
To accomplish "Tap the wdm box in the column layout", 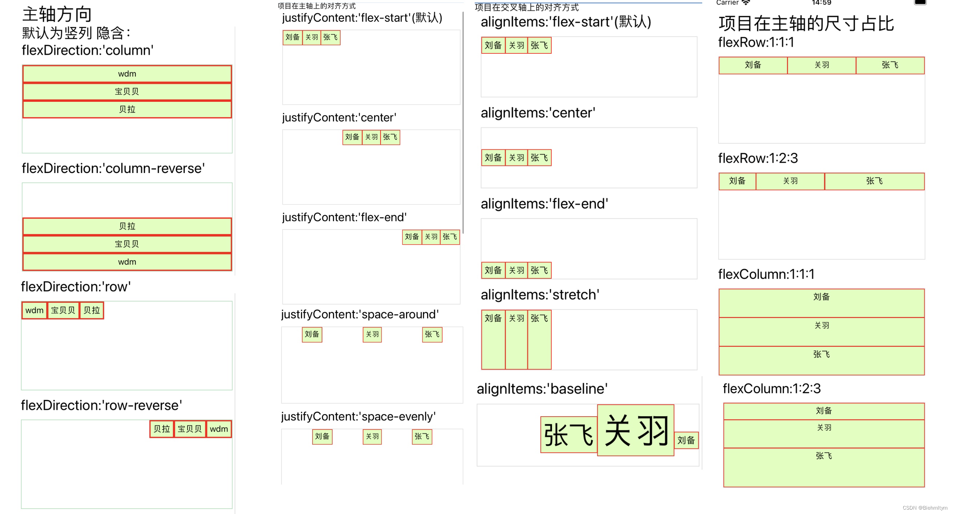I will click(127, 74).
